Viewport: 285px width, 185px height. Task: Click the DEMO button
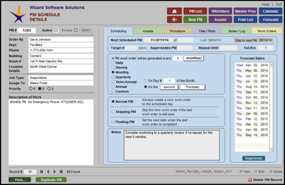tap(86, 30)
